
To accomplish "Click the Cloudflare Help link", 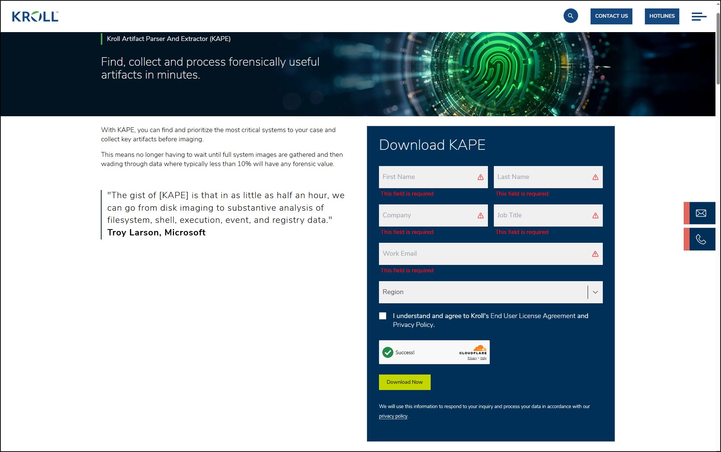I will tap(483, 358).
